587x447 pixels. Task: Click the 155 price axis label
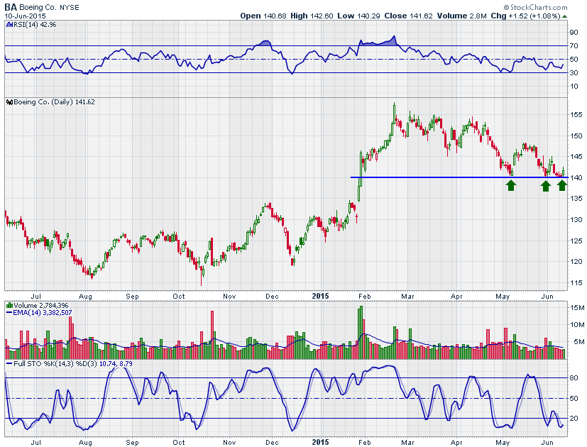577,114
